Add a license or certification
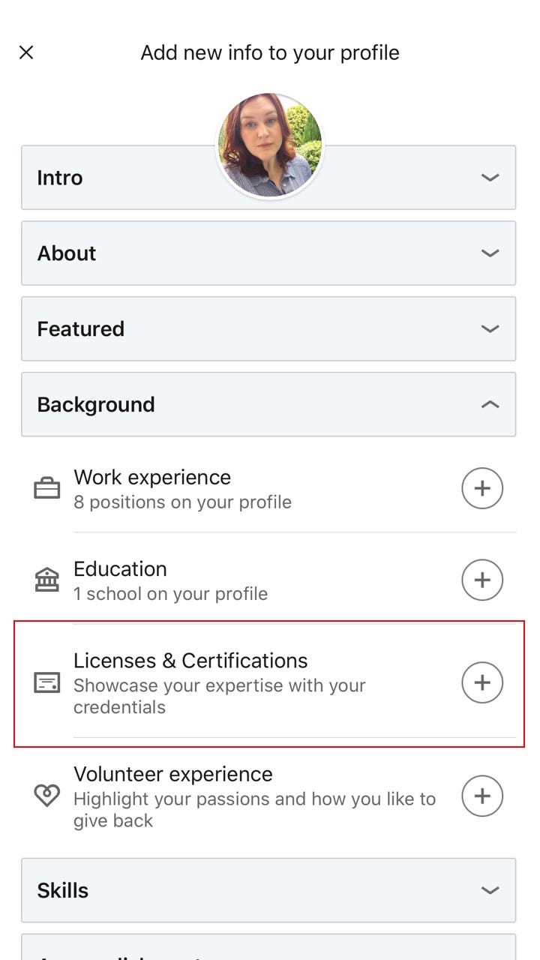 tap(482, 682)
